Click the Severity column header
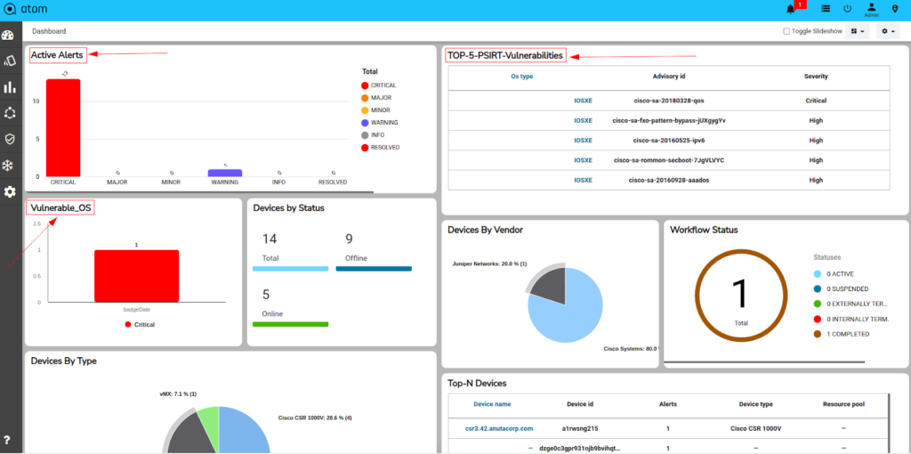 816,77
